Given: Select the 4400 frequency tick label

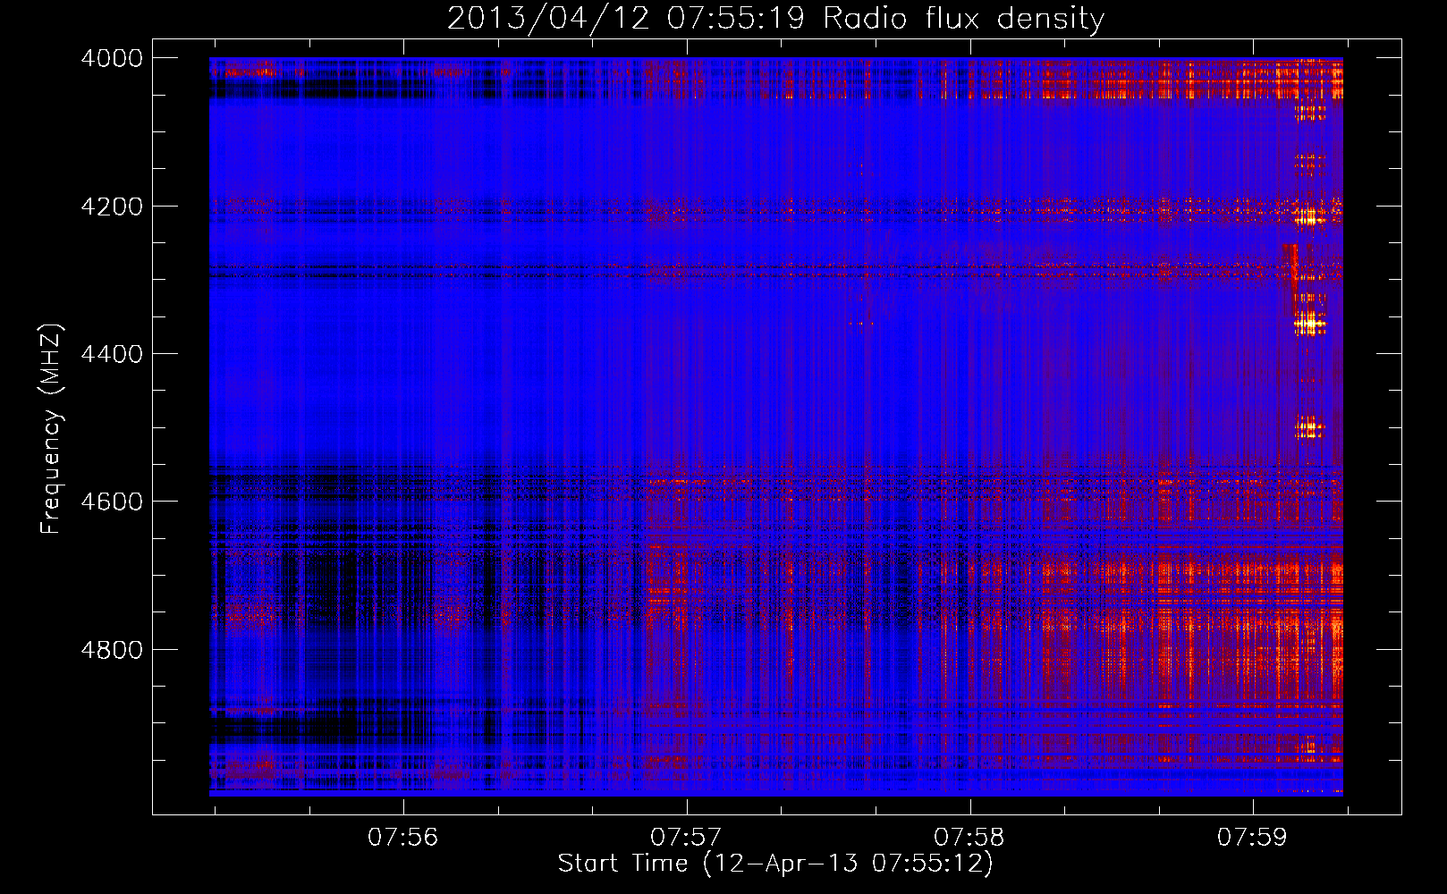Looking at the screenshot, I should coord(112,354).
